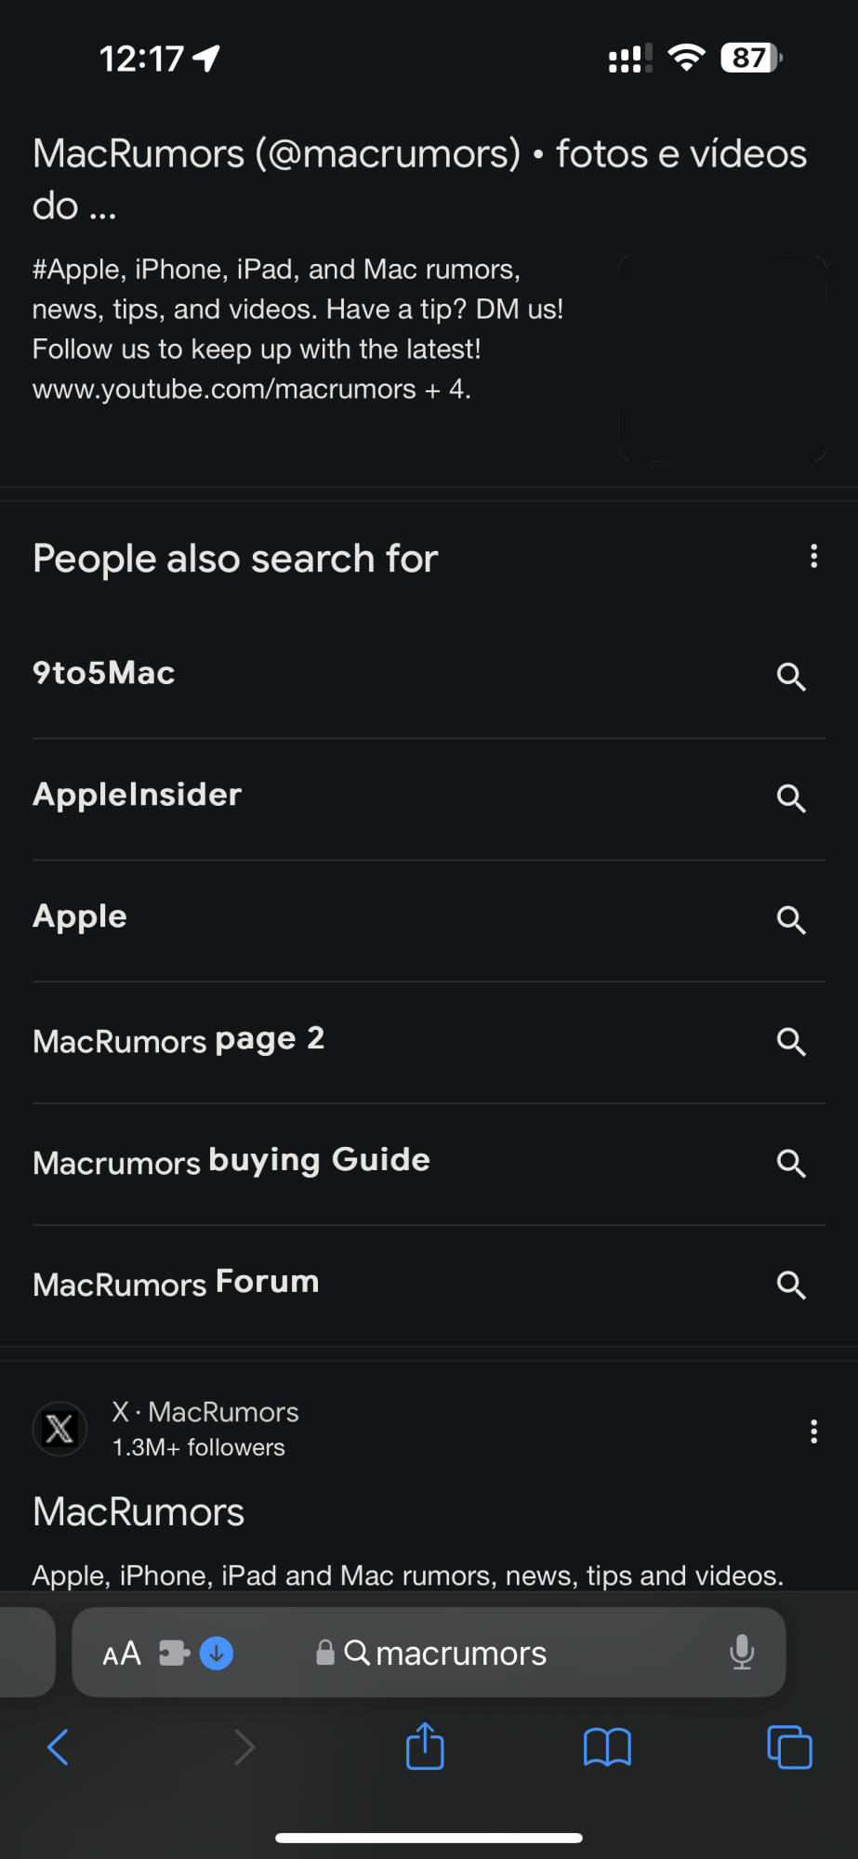
Task: Open the Safari share sheet icon
Action: tap(425, 1746)
